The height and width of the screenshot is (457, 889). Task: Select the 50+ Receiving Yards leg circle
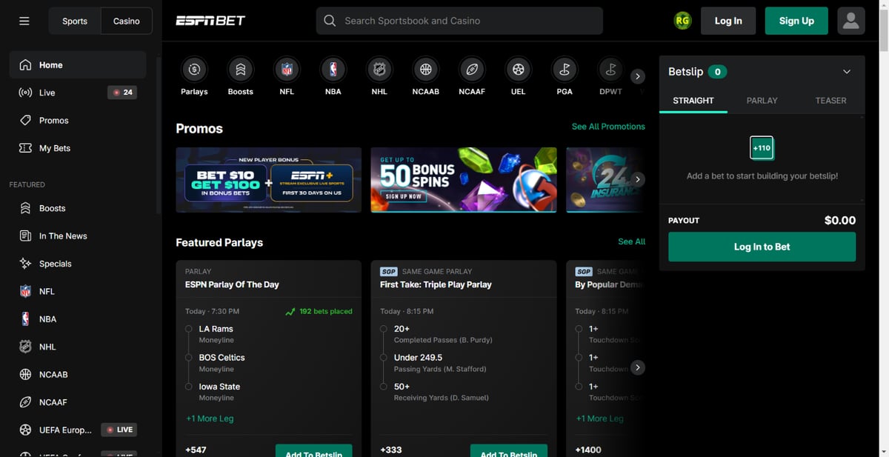(x=384, y=387)
